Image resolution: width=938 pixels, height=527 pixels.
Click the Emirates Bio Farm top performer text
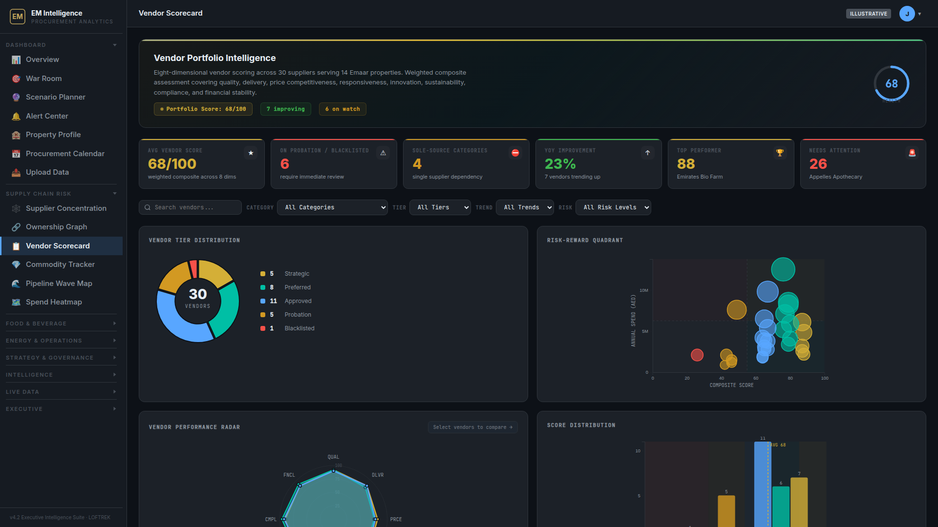(700, 177)
